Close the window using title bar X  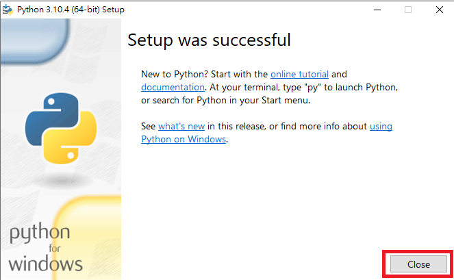439,10
